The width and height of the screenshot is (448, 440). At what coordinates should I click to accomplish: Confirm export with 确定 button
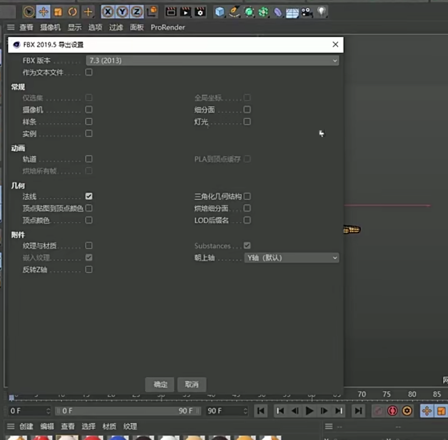point(160,384)
